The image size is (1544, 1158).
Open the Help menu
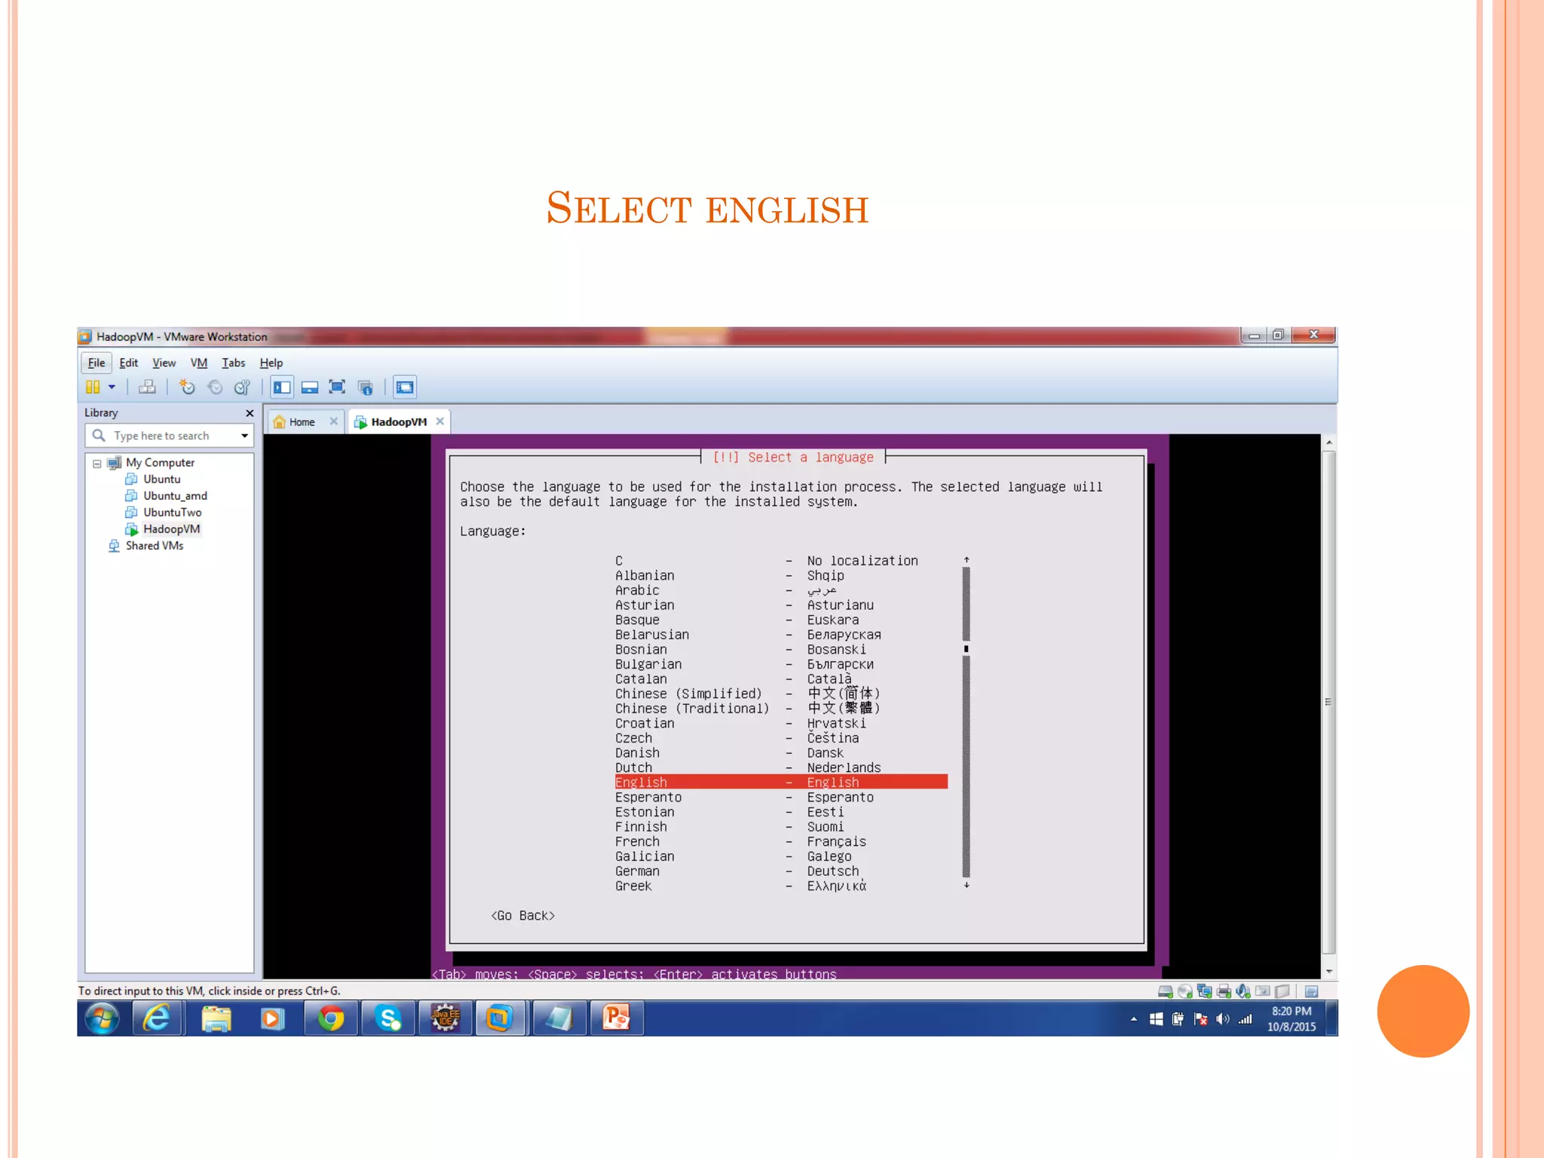[271, 363]
